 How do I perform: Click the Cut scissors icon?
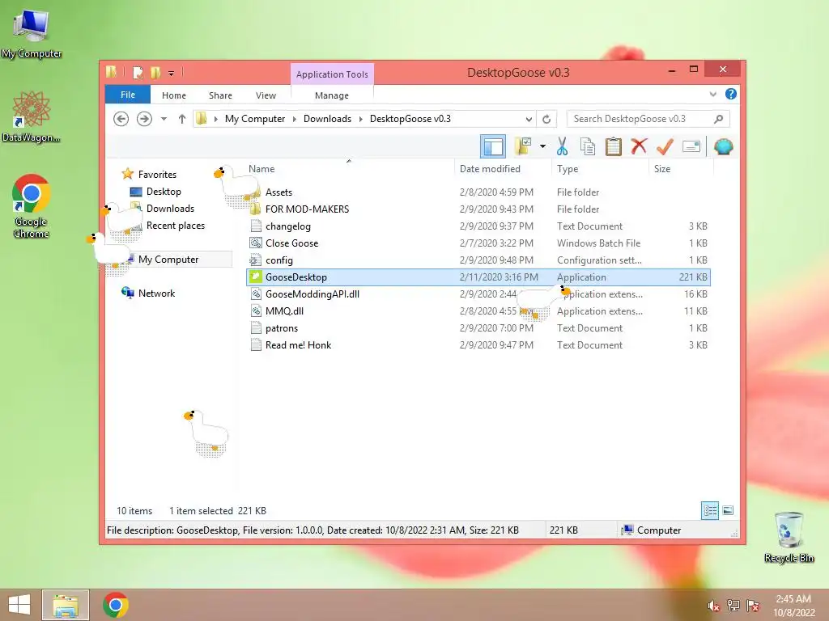[x=562, y=146]
